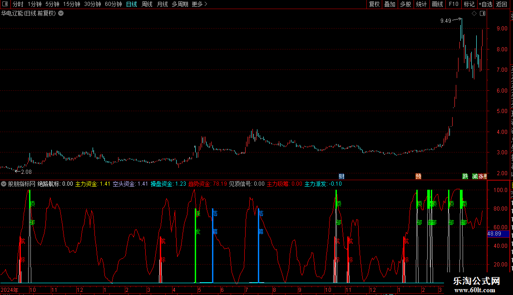Click the 9.49 high price label
Image resolution: width=513 pixels, height=295 pixels.
click(446, 21)
